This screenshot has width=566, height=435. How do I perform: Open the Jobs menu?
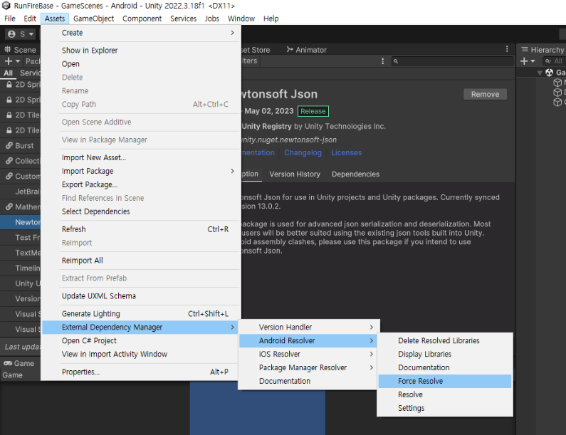coord(212,19)
